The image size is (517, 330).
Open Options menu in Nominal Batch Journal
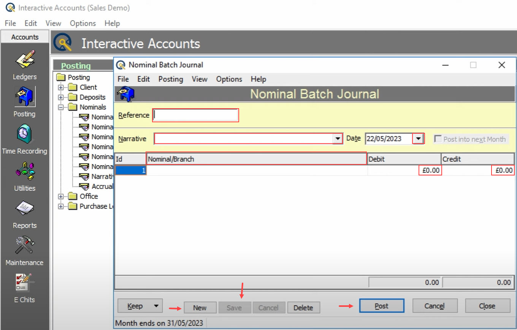tap(229, 79)
